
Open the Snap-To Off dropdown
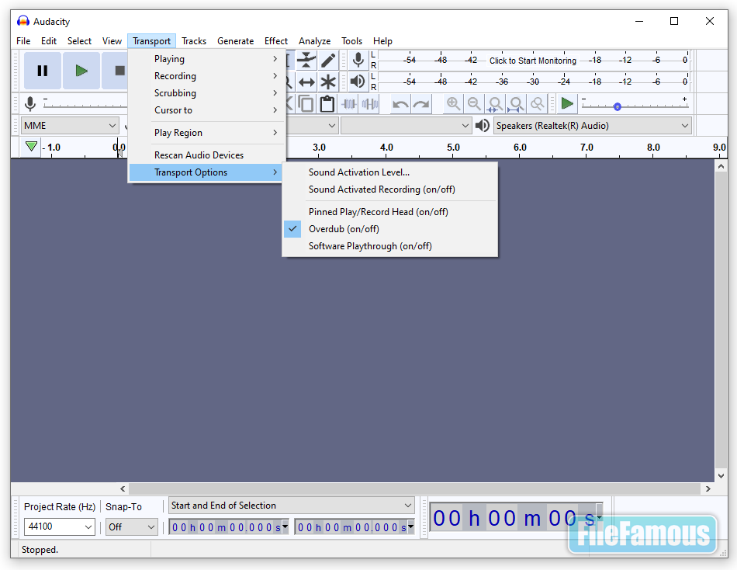[x=131, y=527]
